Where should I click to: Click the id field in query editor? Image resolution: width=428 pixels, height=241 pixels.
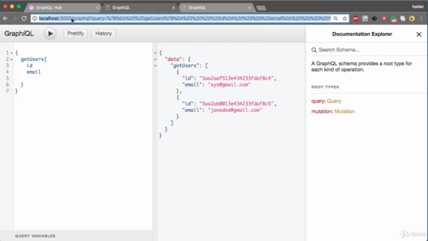(x=29, y=66)
